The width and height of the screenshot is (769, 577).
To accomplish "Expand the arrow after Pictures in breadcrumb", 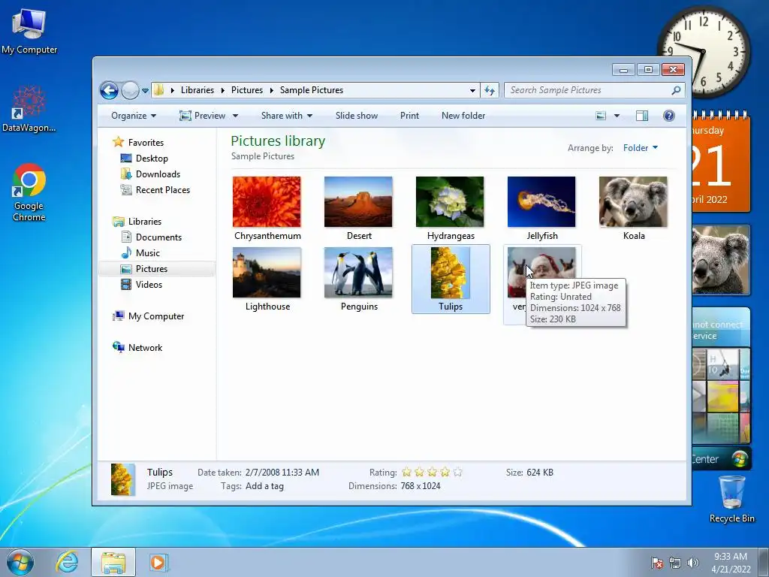I will click(x=271, y=90).
